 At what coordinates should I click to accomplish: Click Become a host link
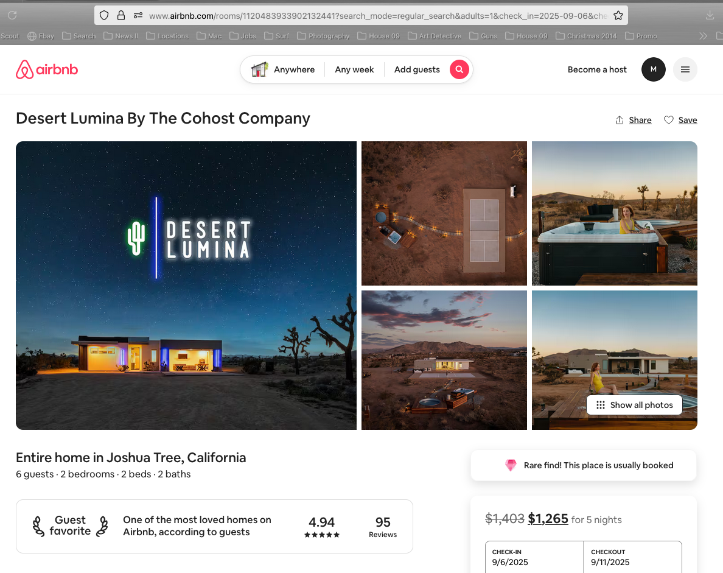pyautogui.click(x=597, y=69)
